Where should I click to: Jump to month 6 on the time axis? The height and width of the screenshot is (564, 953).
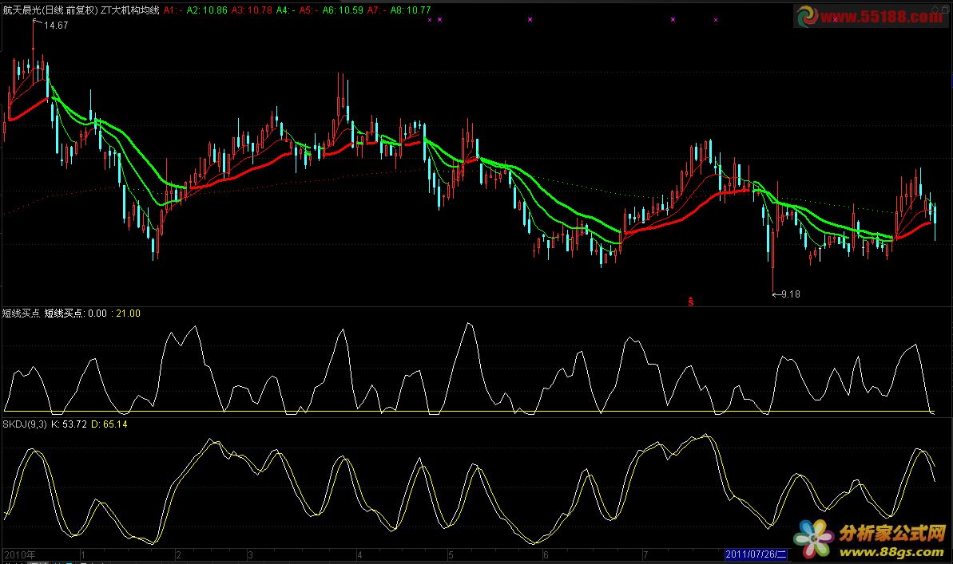point(546,555)
